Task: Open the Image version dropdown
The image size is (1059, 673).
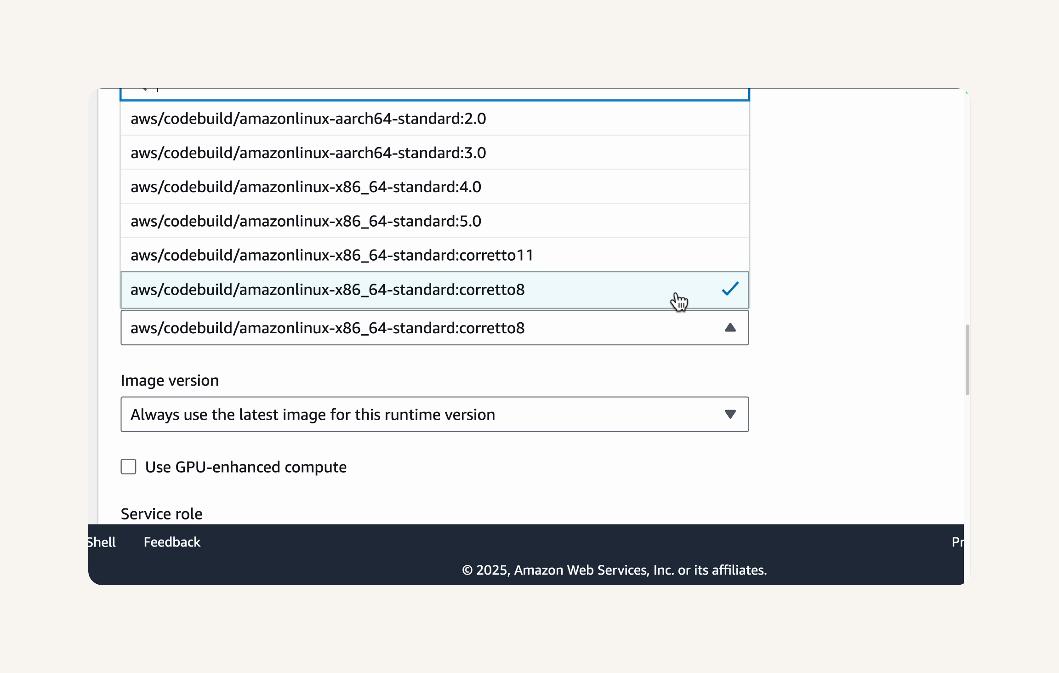Action: click(435, 414)
